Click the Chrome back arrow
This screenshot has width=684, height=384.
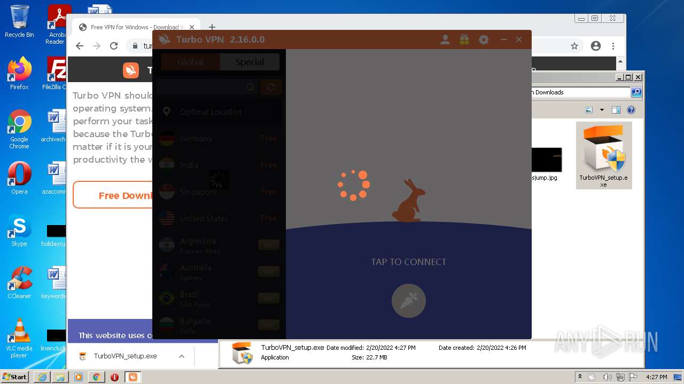[x=80, y=46]
